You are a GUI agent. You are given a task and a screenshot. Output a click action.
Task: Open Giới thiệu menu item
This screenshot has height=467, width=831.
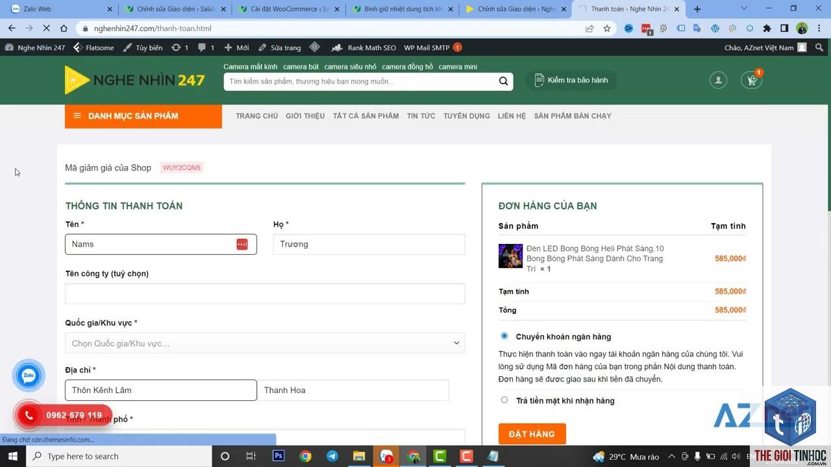point(305,116)
